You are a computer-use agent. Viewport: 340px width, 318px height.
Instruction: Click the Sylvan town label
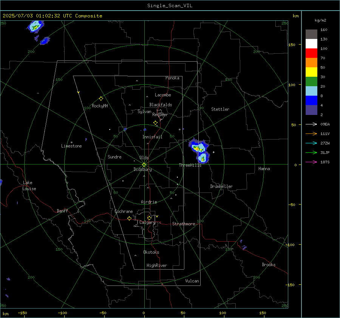point(144,112)
